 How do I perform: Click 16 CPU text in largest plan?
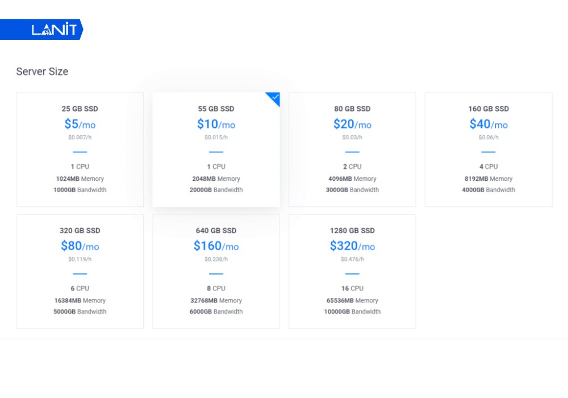point(352,288)
